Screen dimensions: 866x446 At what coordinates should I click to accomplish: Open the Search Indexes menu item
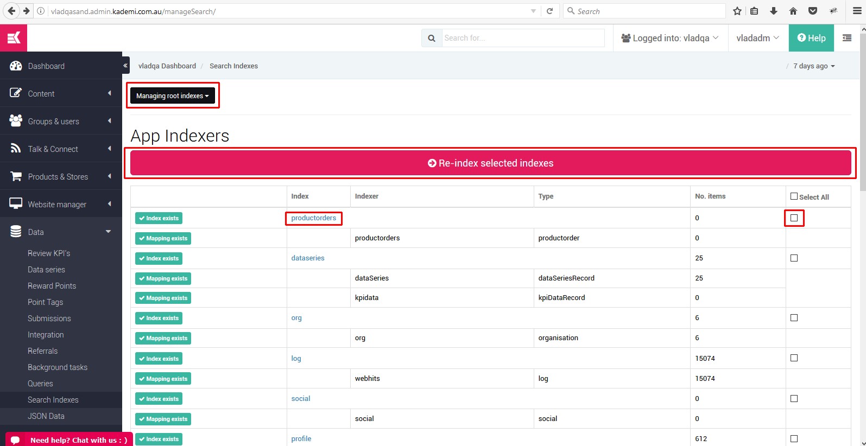pyautogui.click(x=53, y=399)
